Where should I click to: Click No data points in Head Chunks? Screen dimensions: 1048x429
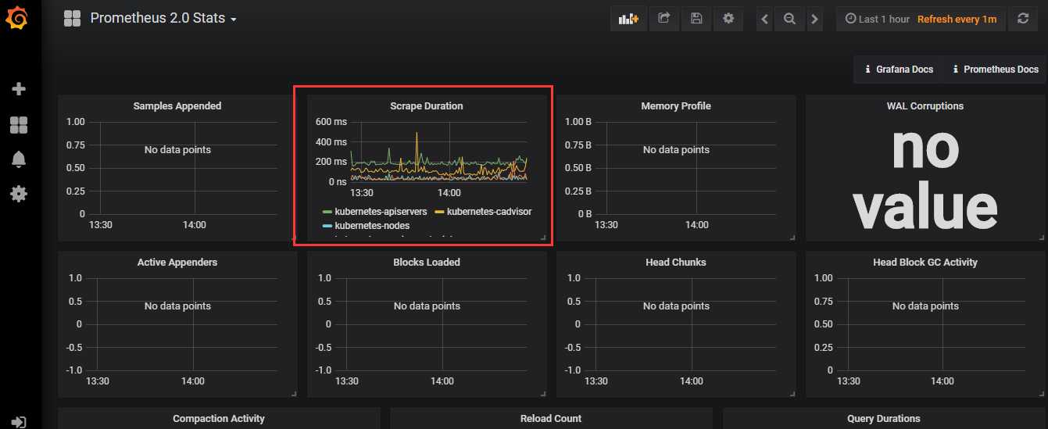pyautogui.click(x=676, y=306)
